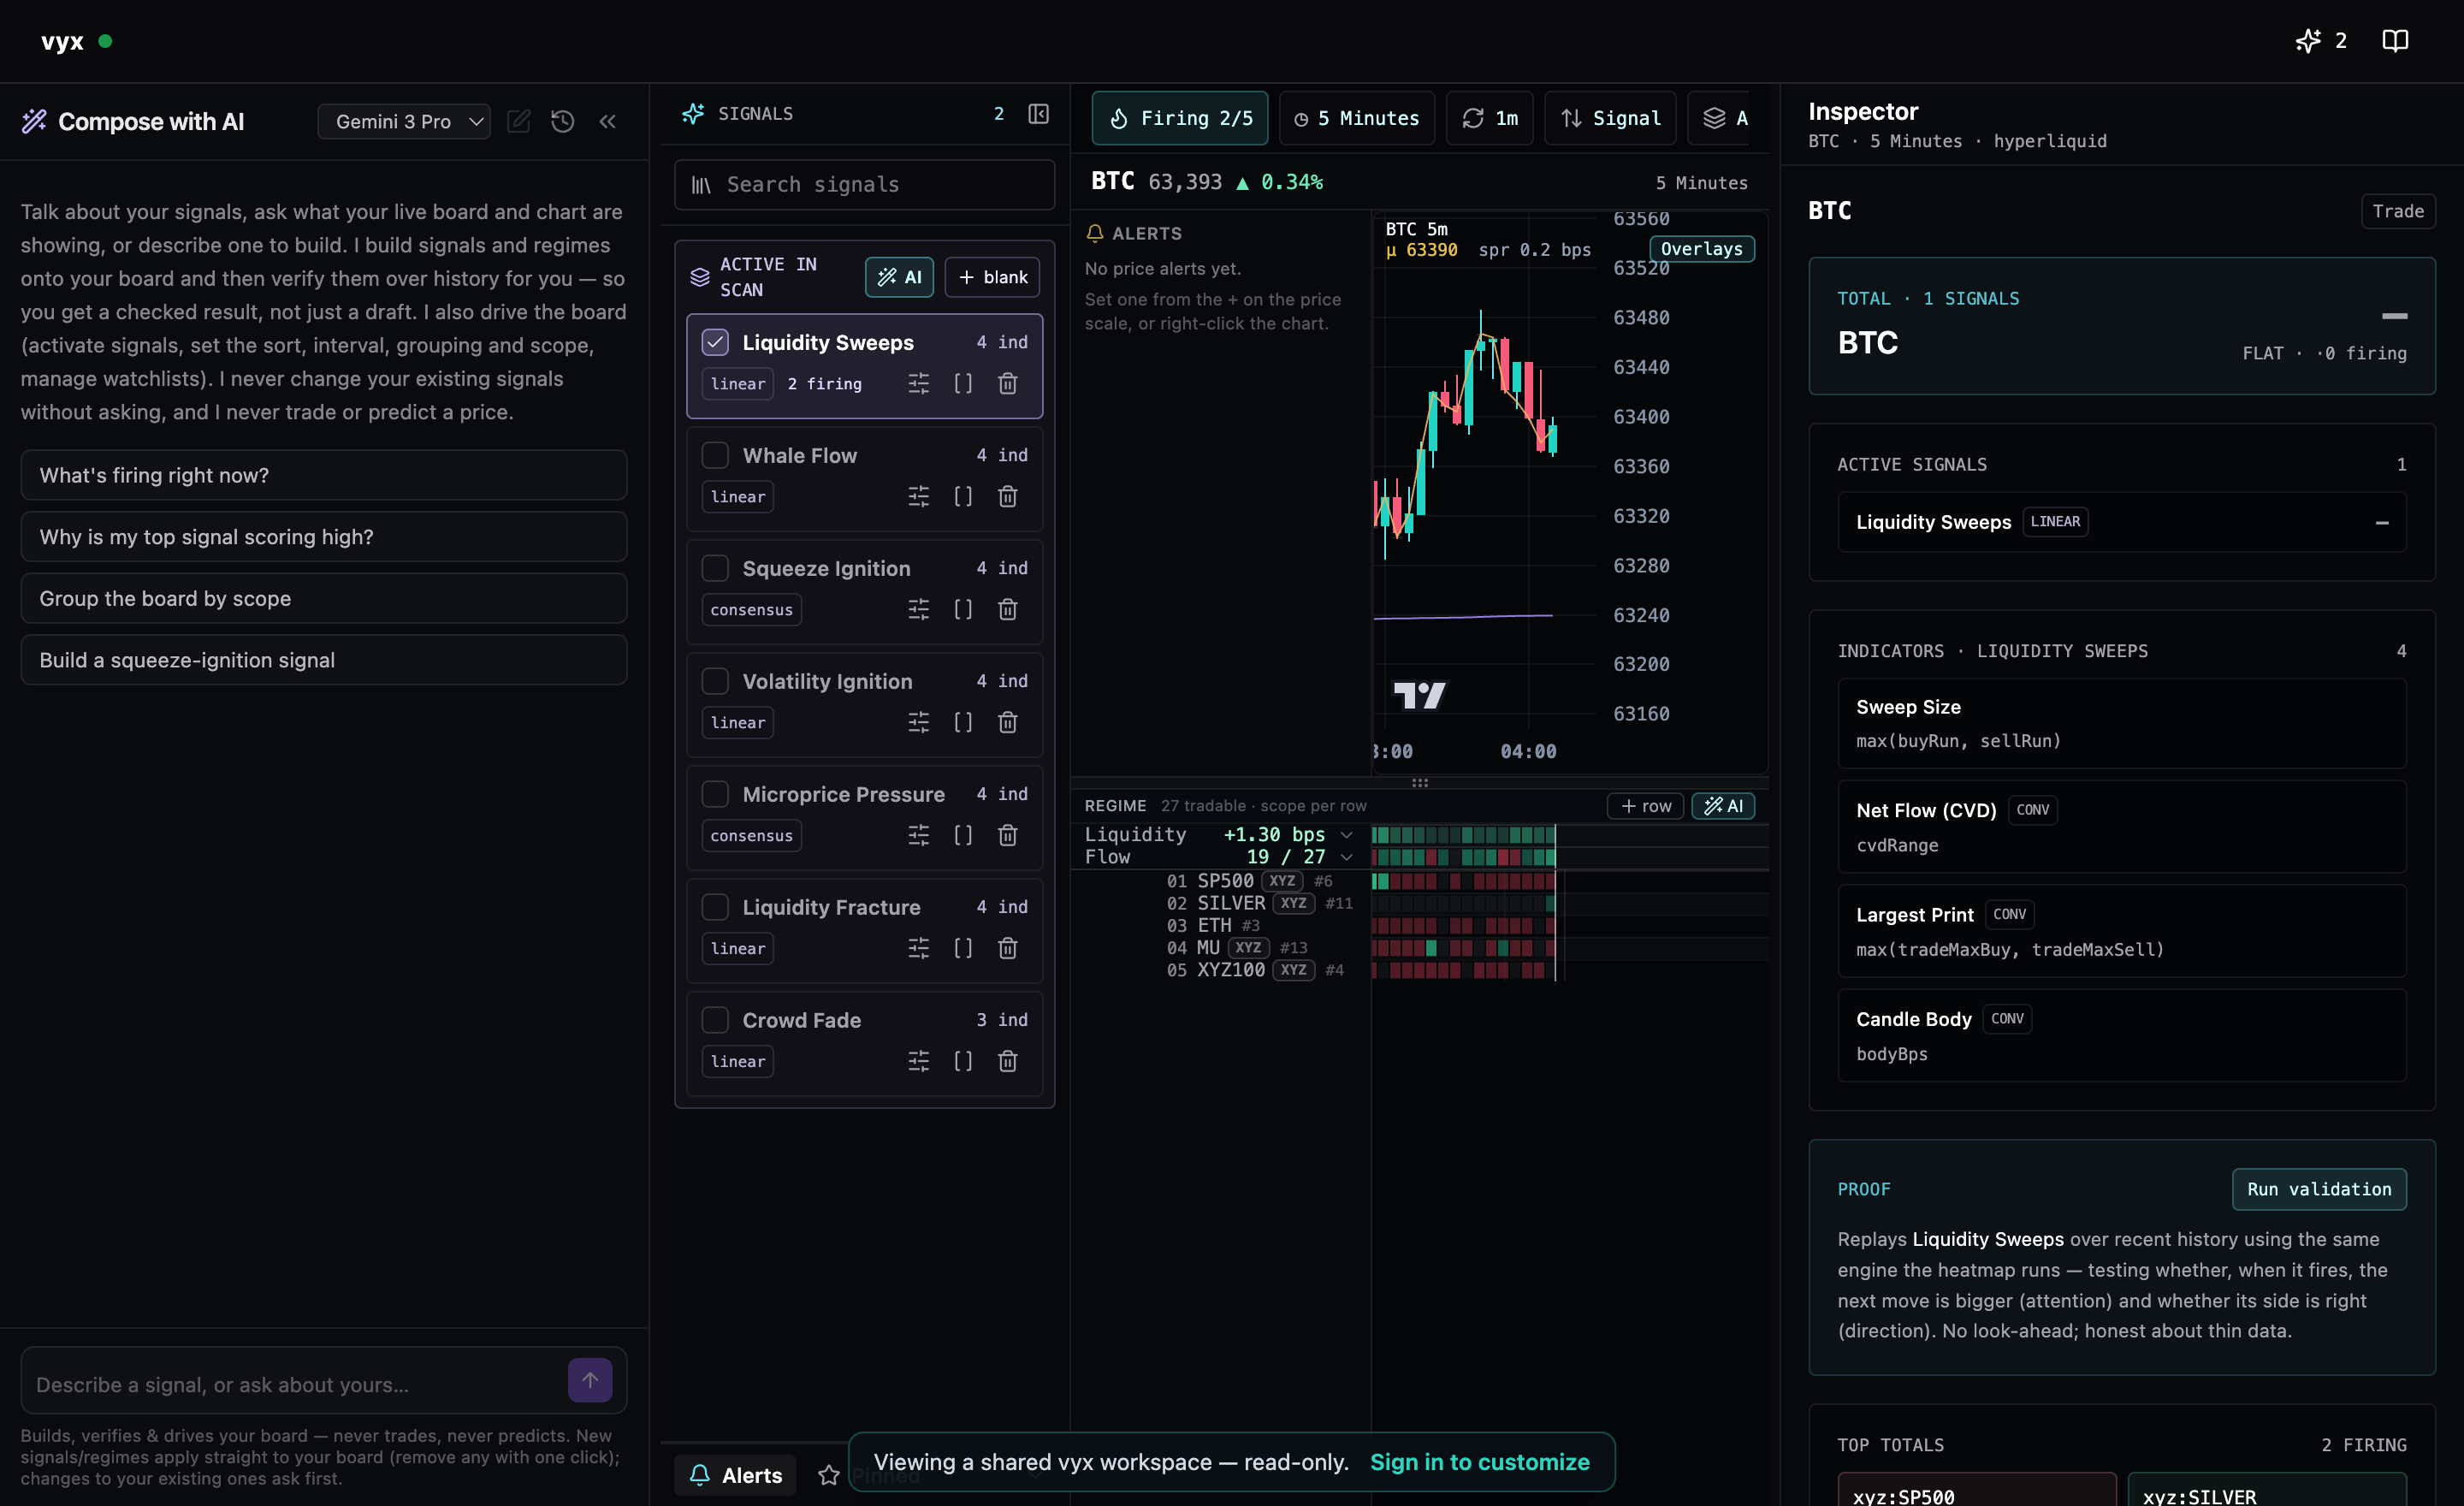Viewport: 2464px width, 1506px height.
Task: Open the 1m refresh rate selector
Action: (x=1490, y=118)
